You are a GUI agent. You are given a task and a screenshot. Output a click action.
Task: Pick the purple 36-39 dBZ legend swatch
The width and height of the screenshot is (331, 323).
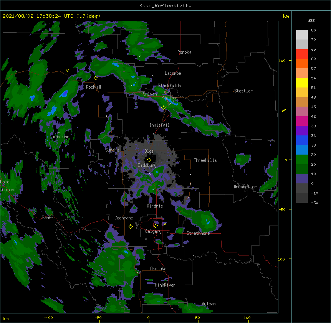(x=302, y=130)
